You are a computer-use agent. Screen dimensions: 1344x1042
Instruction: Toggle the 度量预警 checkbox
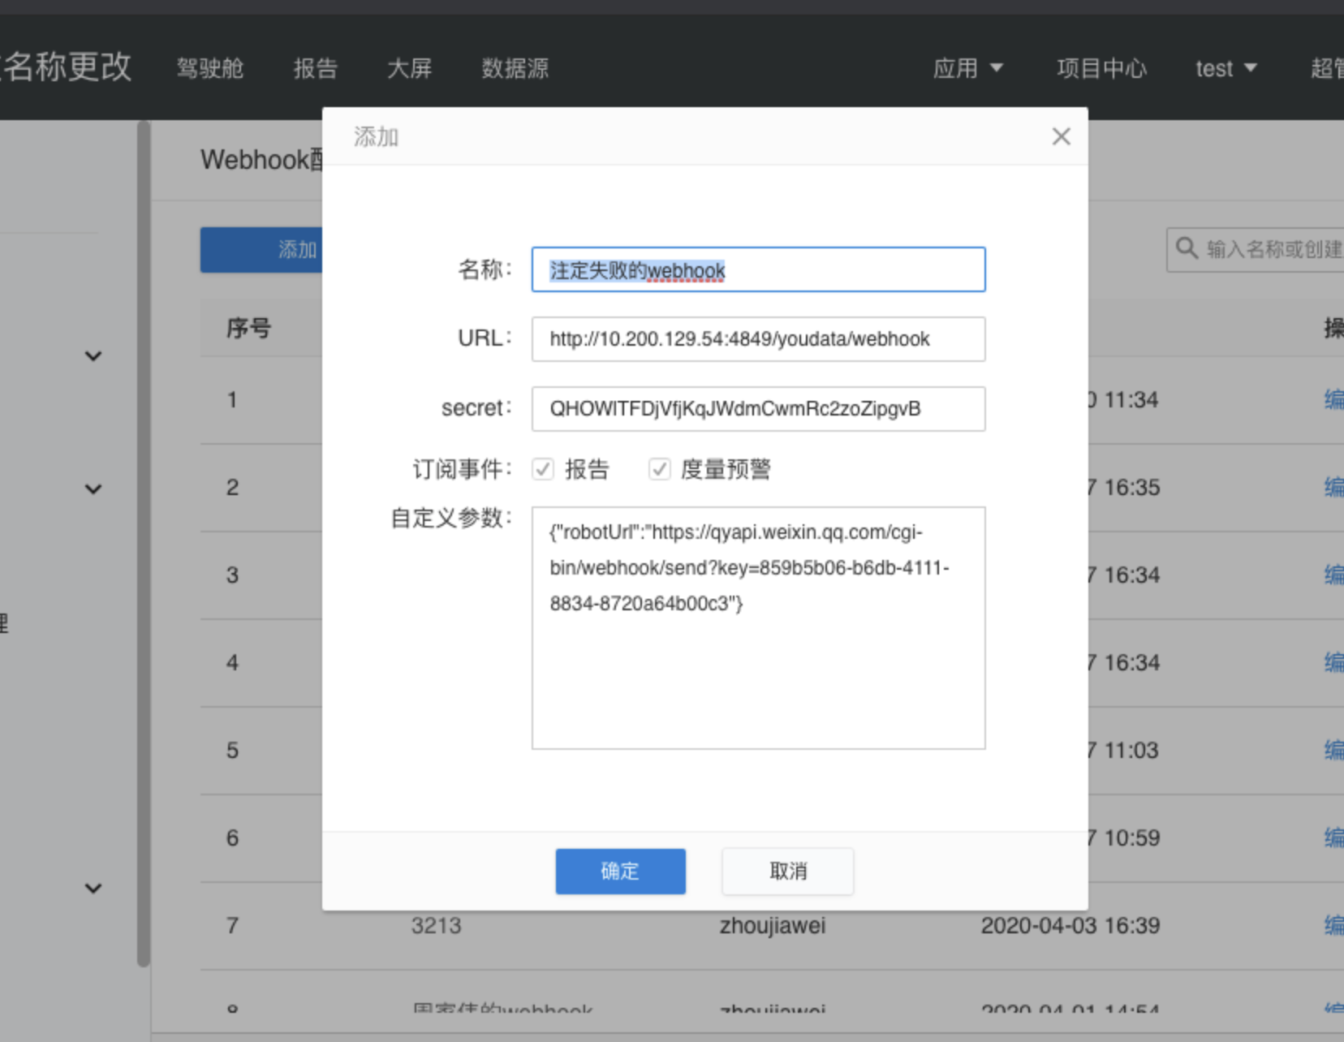click(659, 469)
